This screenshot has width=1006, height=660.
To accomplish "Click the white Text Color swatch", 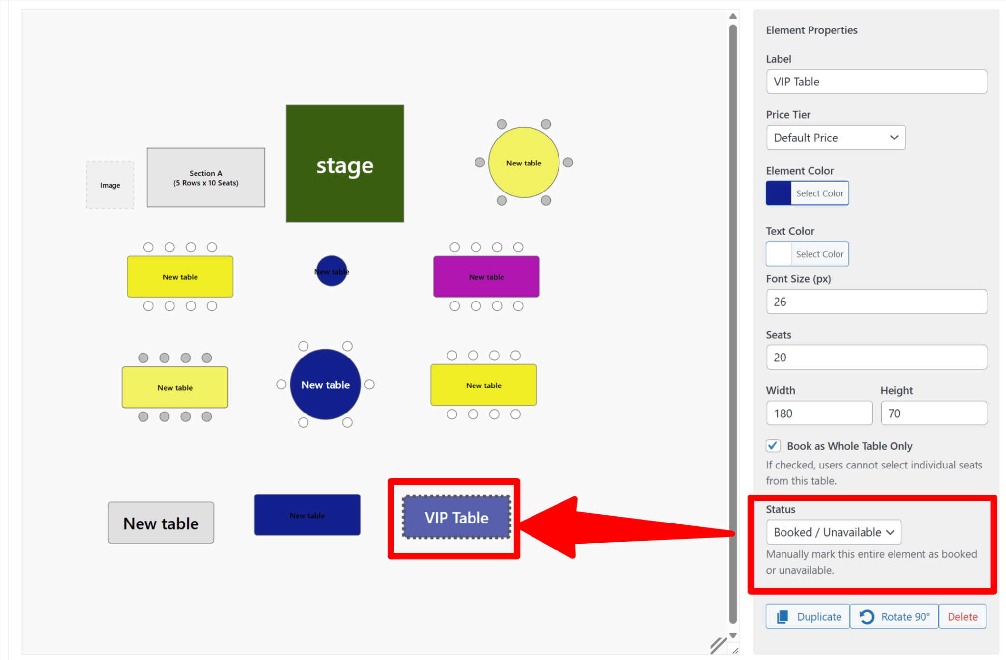I will 779,254.
